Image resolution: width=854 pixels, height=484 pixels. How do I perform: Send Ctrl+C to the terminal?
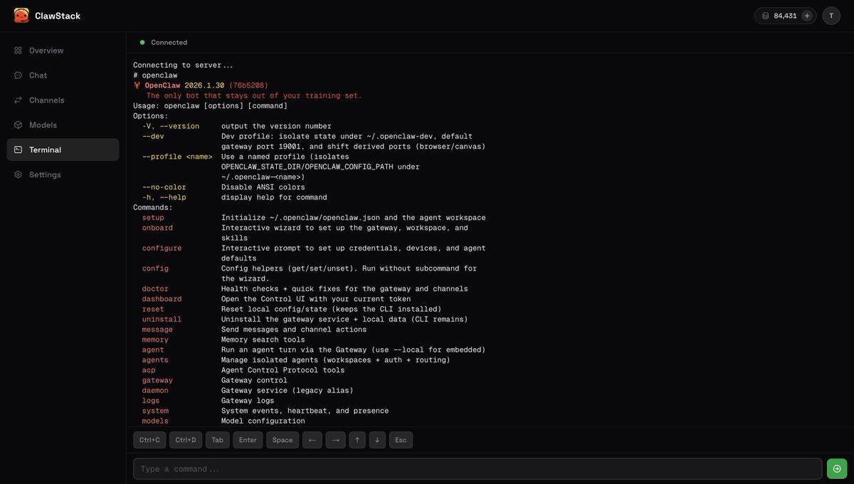(149, 440)
